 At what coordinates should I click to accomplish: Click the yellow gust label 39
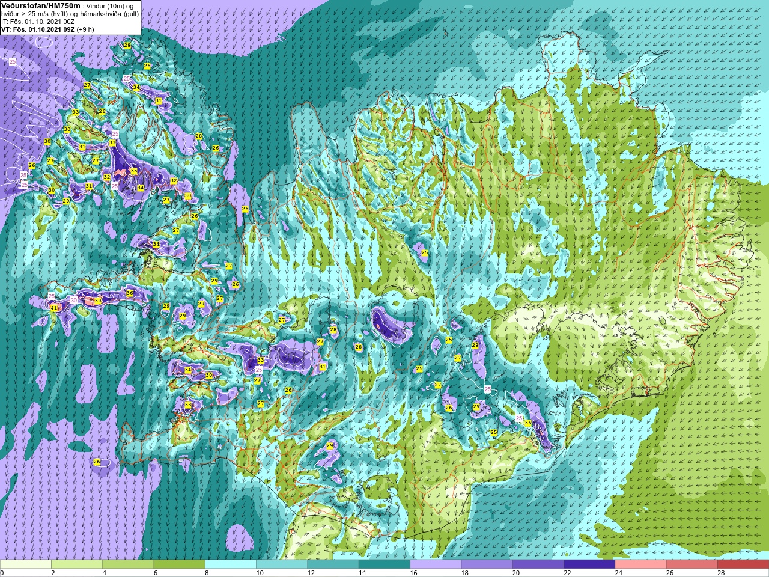click(x=98, y=301)
